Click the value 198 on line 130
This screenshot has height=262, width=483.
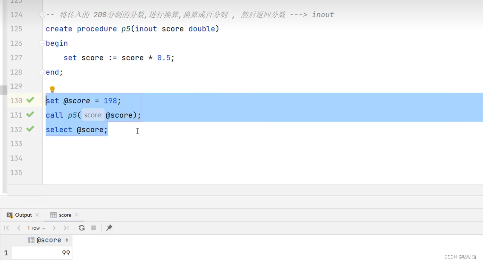[110, 101]
